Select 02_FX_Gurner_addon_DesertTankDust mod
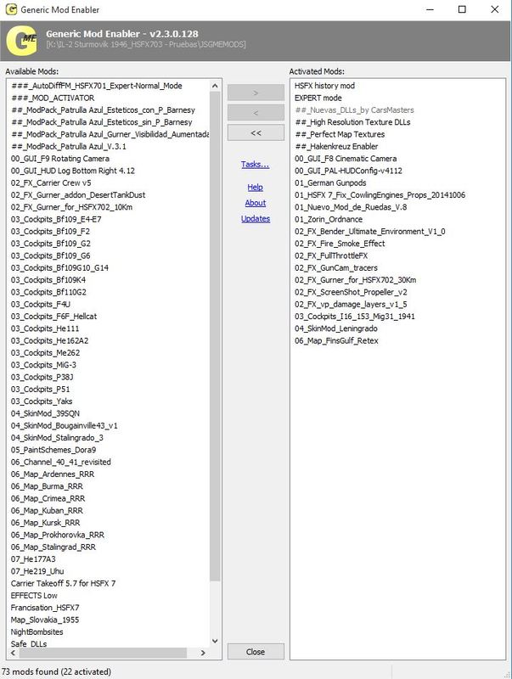Image resolution: width=512 pixels, height=679 pixels. pyautogui.click(x=78, y=195)
